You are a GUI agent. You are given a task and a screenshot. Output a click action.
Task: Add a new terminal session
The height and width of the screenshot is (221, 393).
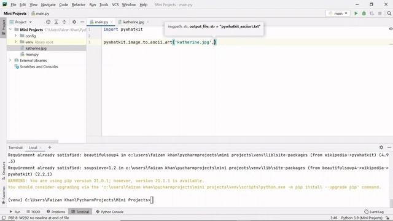pyautogui.click(x=50, y=147)
